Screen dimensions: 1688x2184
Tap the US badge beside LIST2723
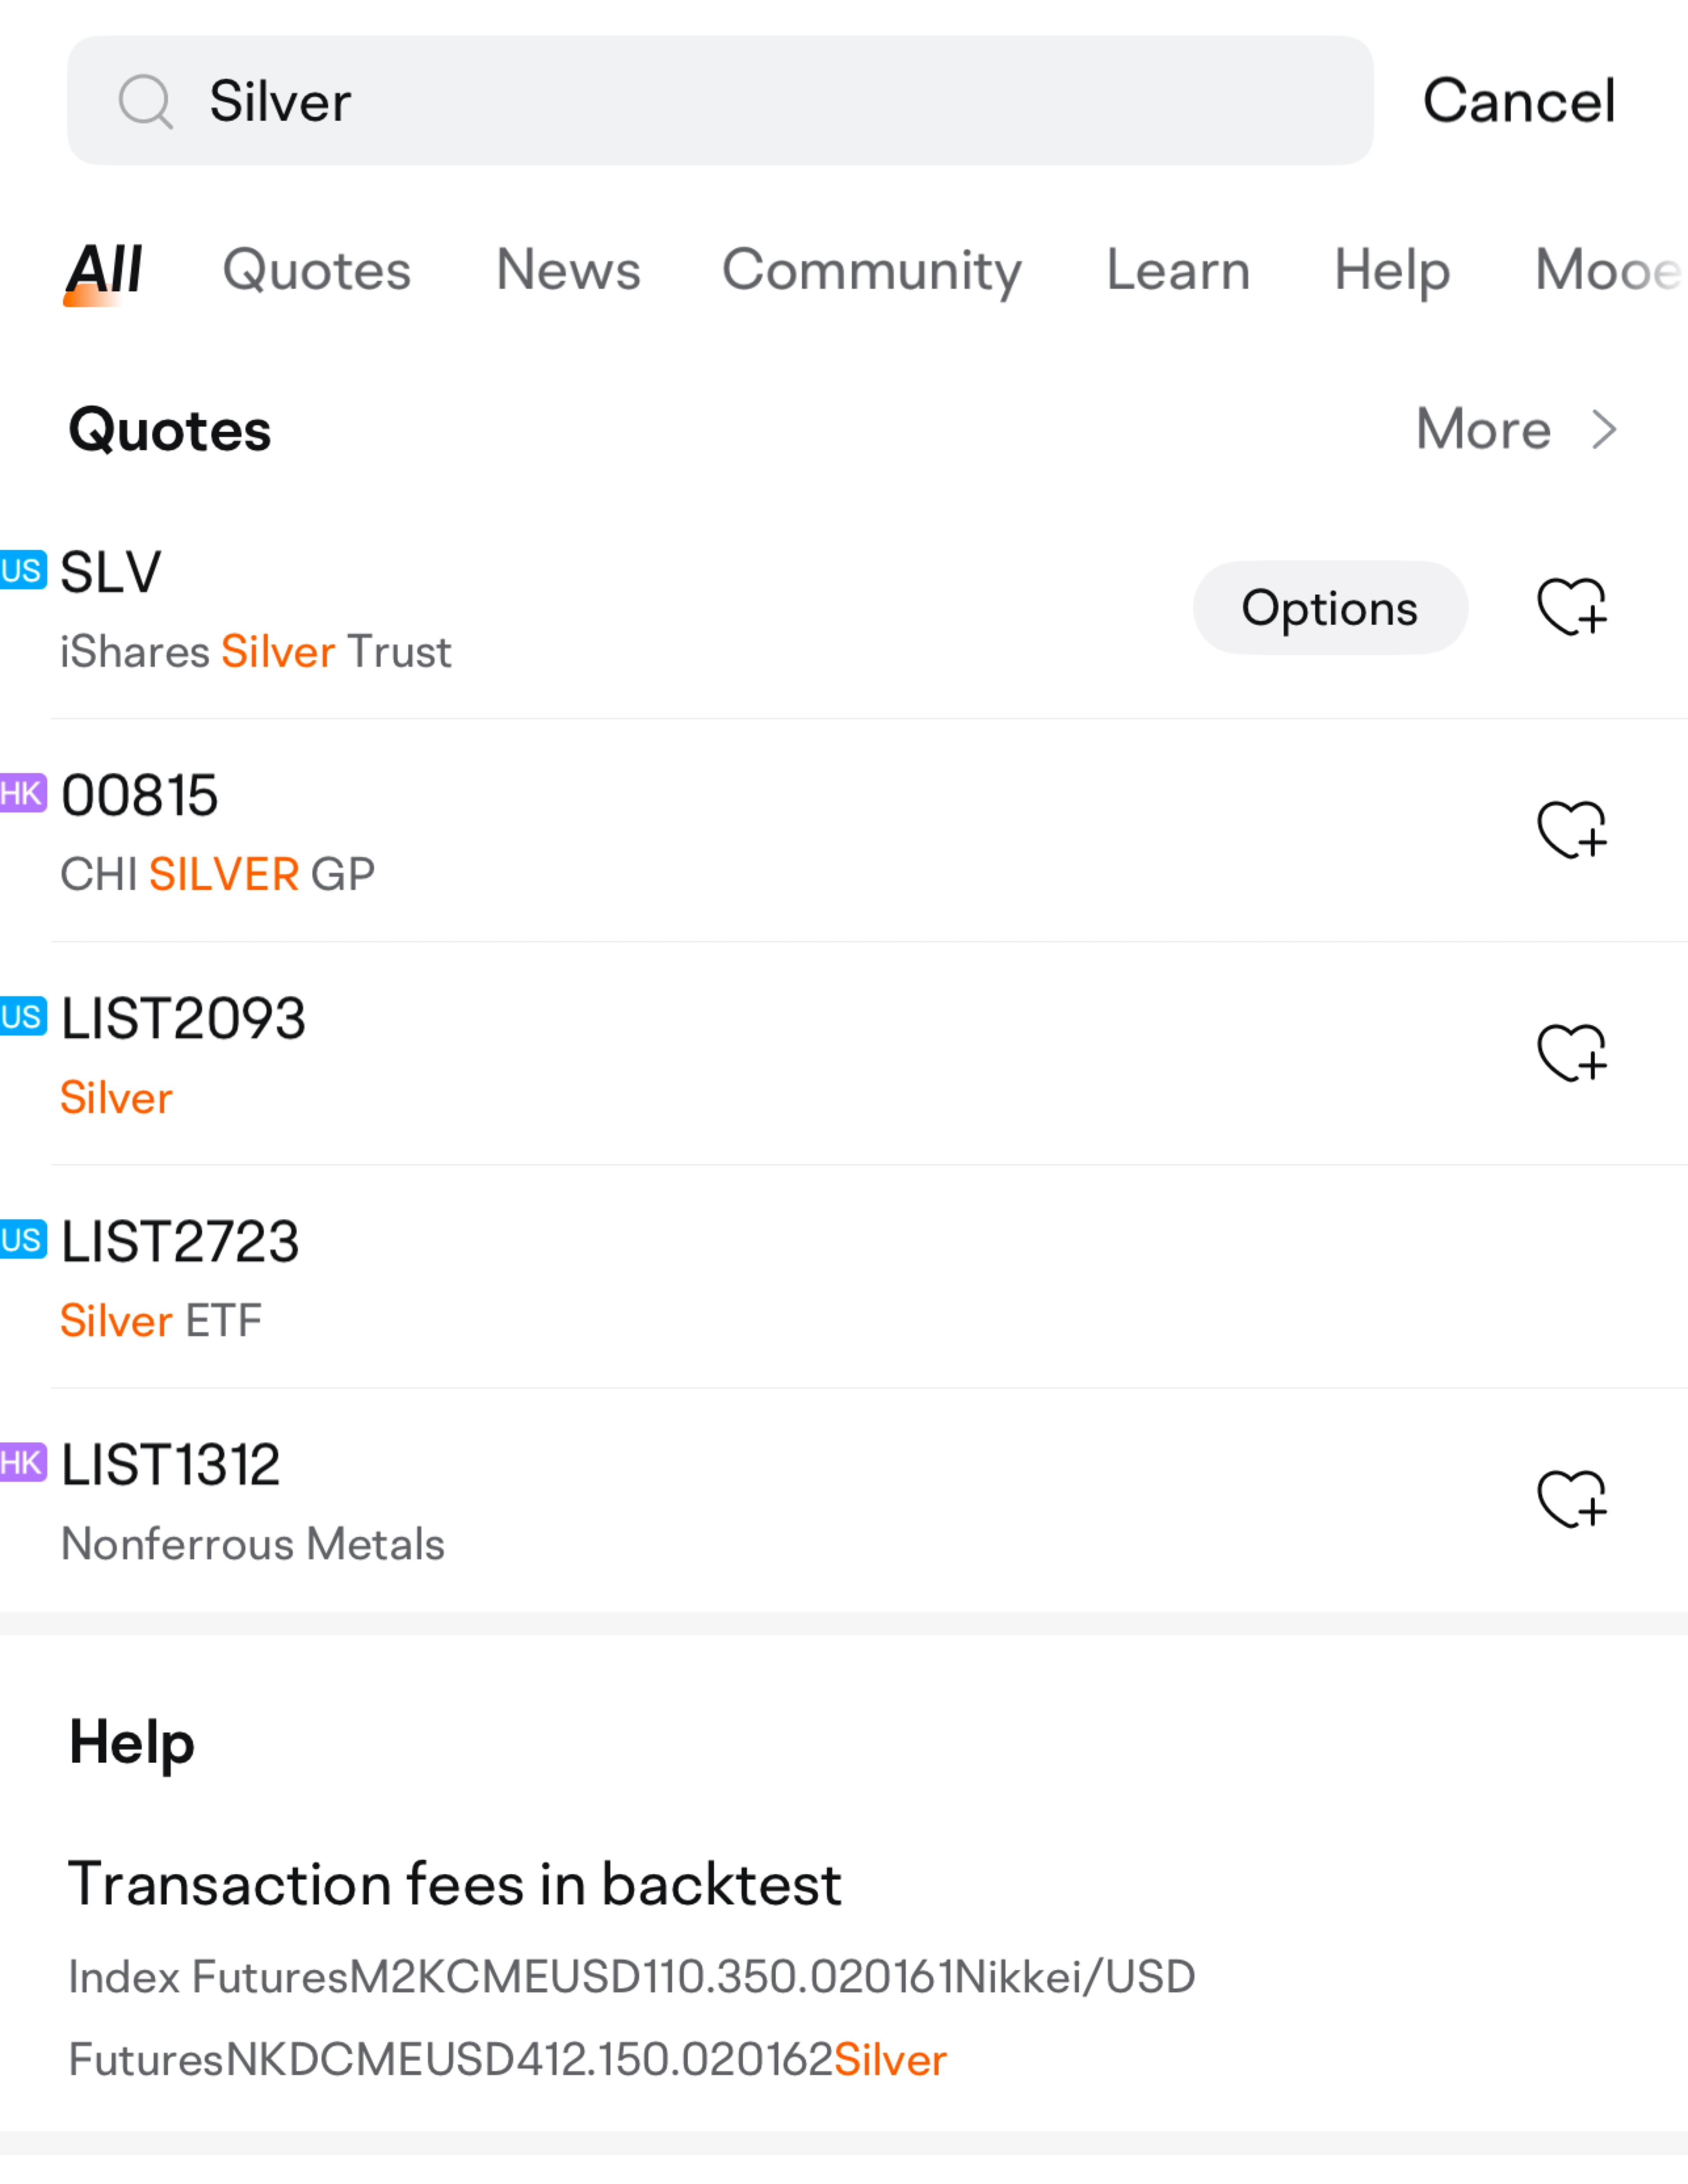coord(22,1240)
